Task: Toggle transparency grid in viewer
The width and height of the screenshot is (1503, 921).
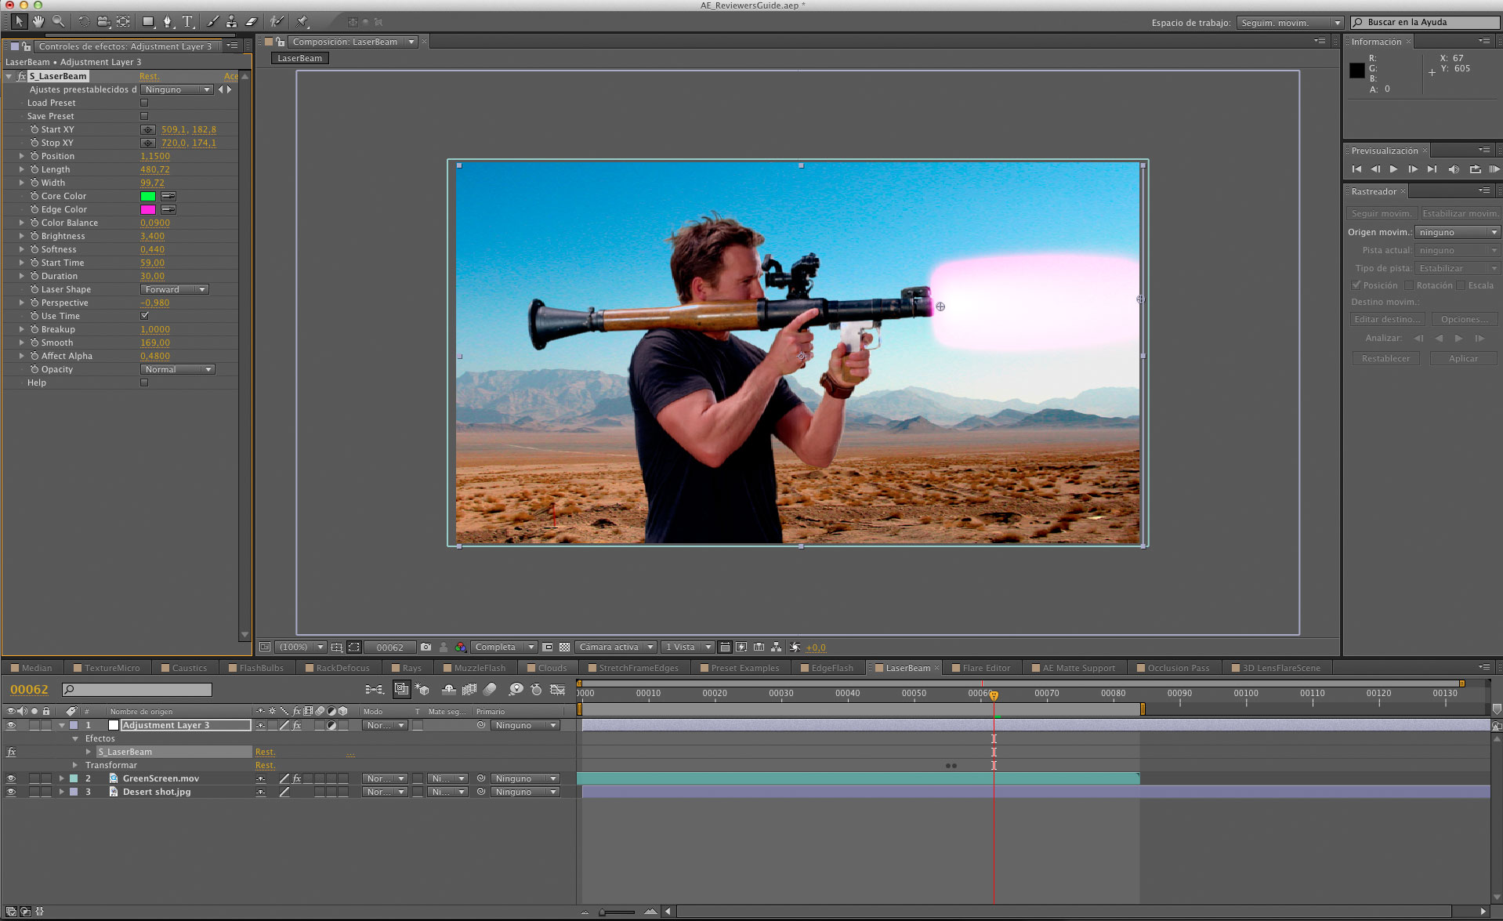Action: tap(564, 647)
